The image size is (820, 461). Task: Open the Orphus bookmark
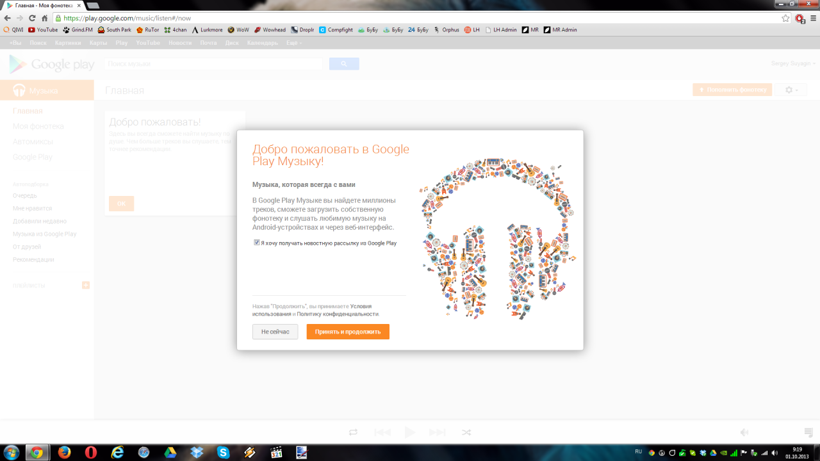(x=447, y=29)
